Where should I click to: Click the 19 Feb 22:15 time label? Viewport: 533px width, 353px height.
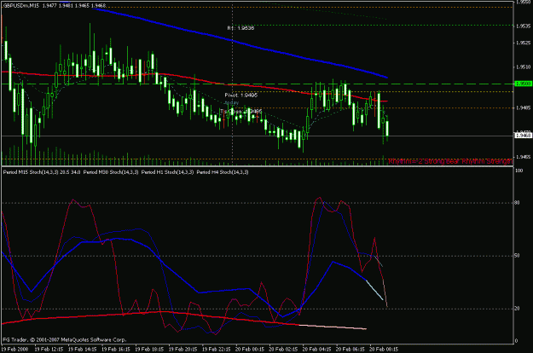click(x=217, y=349)
